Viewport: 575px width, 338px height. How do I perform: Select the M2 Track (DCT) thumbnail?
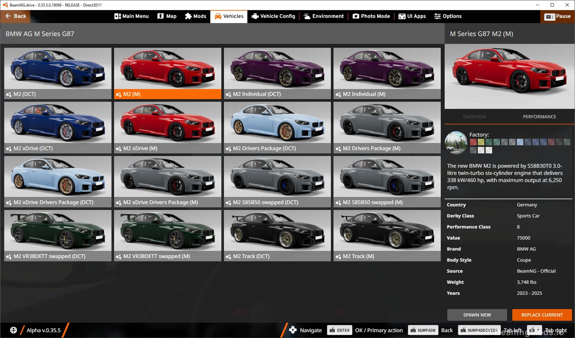click(x=277, y=235)
